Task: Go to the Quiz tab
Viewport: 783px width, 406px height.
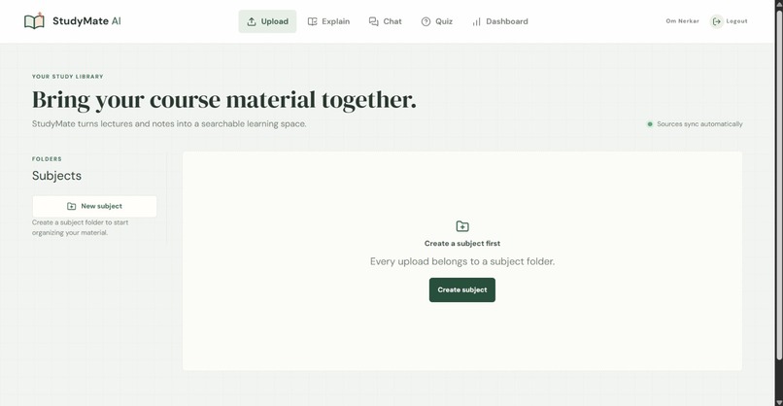Action: click(x=437, y=21)
